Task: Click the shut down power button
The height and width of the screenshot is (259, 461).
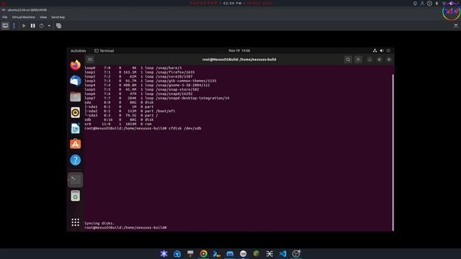Action: point(42,26)
